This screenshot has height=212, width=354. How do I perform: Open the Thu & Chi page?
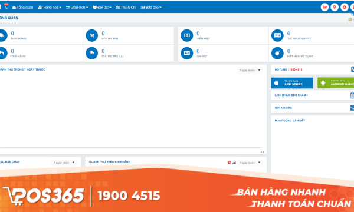(126, 8)
